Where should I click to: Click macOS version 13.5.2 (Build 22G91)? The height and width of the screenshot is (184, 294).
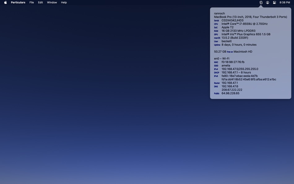[235, 38]
